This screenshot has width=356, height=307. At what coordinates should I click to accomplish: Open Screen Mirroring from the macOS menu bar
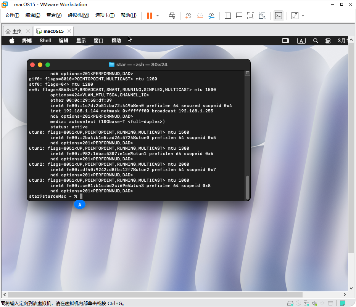click(x=285, y=40)
